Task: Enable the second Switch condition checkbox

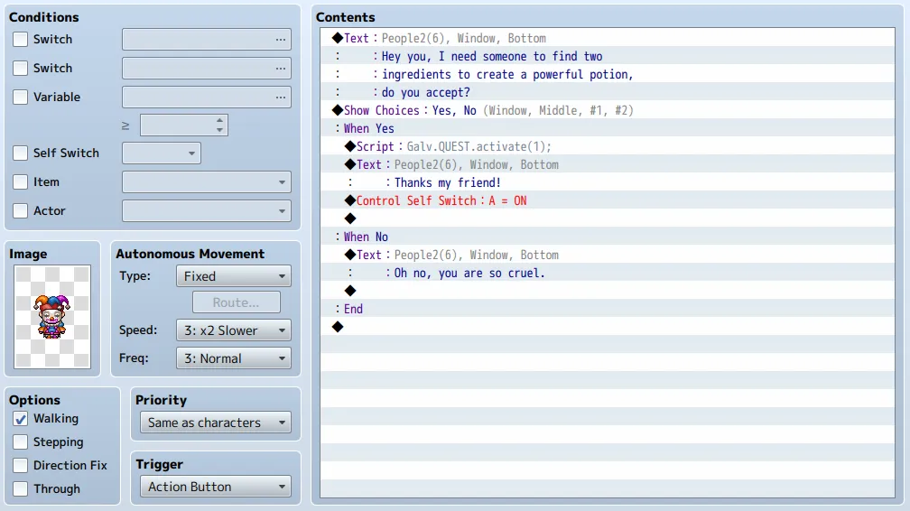Action: click(20, 68)
